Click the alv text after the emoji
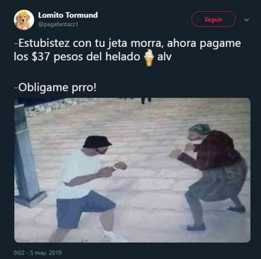261x259 pixels. [x=164, y=57]
